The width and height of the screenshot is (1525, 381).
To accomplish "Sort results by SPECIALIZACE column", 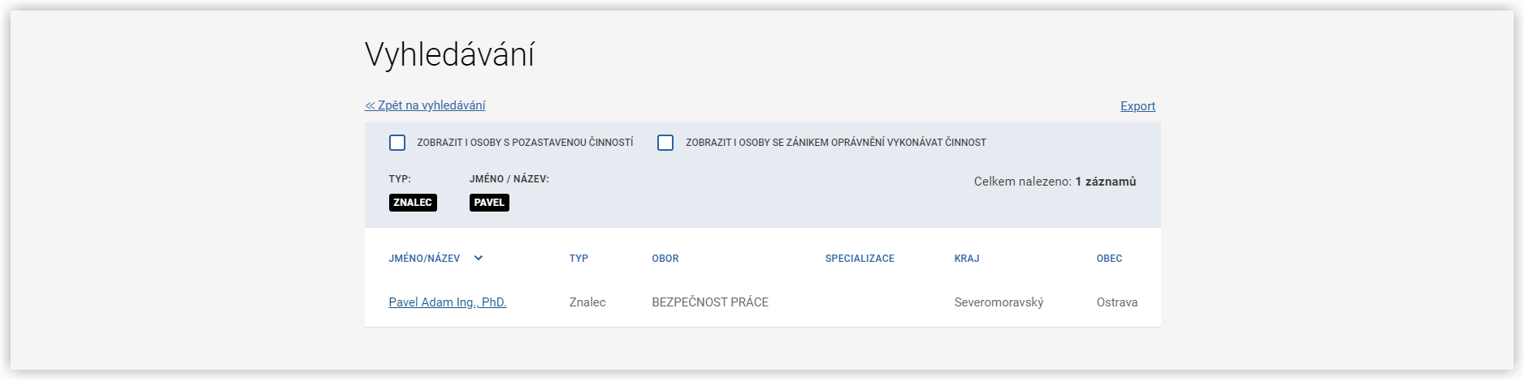I will (x=860, y=259).
